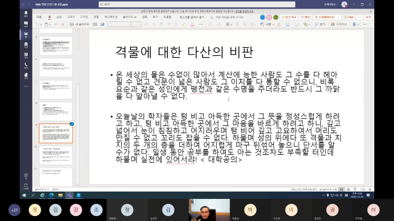
Task: Open the File ribbon tab
Action: (39, 17)
